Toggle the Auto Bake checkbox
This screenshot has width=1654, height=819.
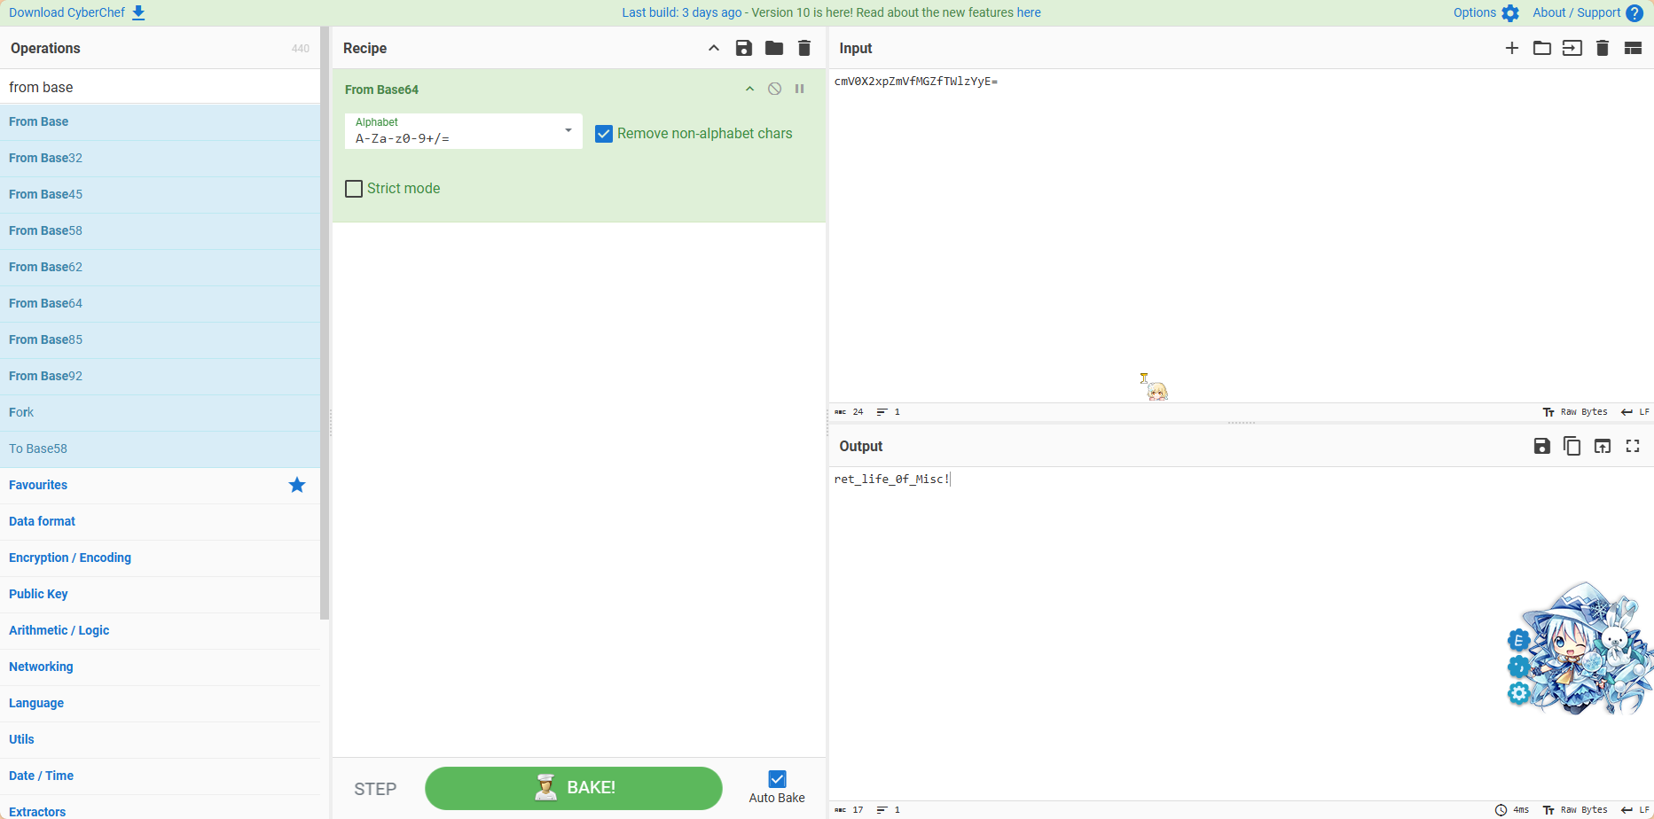tap(777, 779)
